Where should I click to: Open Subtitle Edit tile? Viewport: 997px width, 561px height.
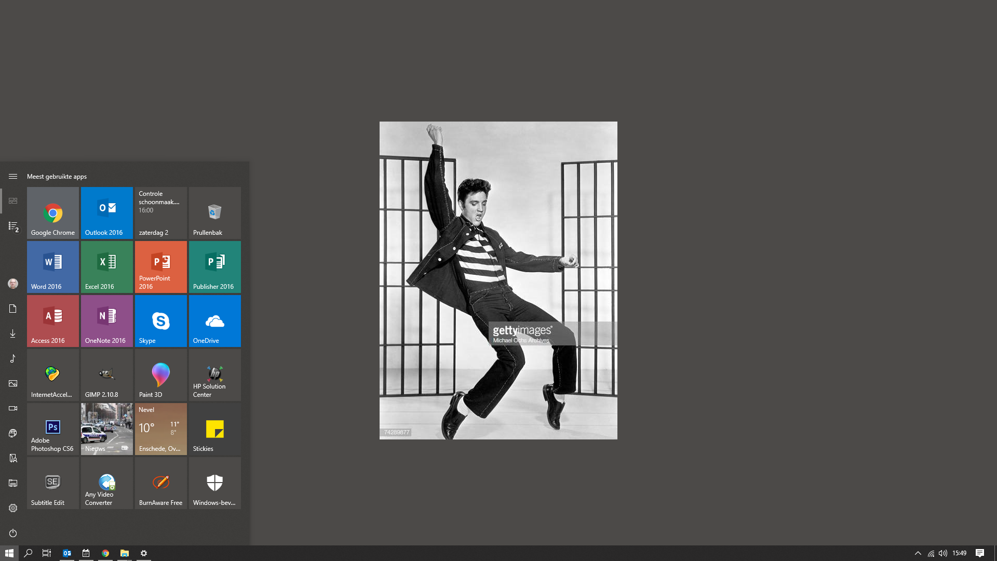point(53,483)
